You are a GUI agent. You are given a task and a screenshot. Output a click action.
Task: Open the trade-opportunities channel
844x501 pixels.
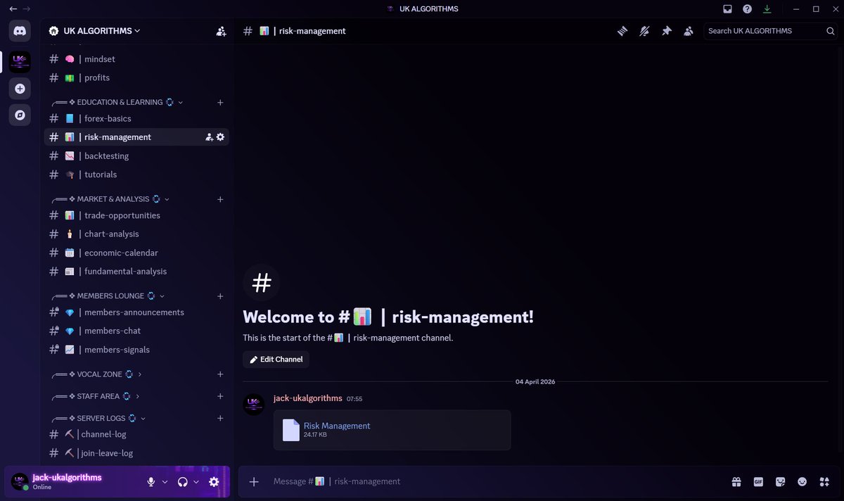point(136,215)
